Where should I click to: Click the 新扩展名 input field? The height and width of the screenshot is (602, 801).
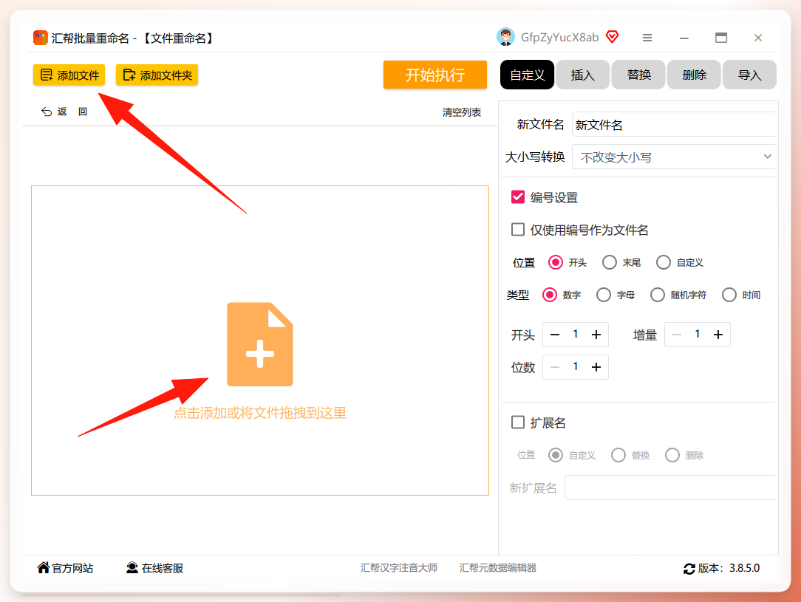pos(669,488)
